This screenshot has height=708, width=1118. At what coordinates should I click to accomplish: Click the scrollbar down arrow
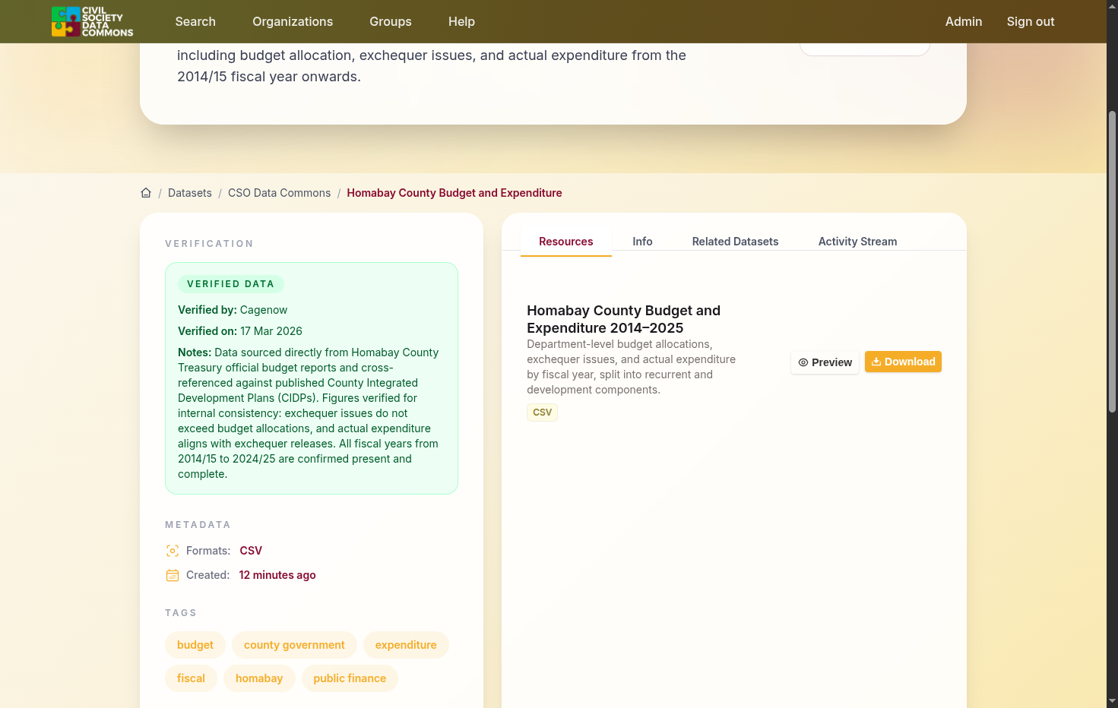coord(1112,701)
